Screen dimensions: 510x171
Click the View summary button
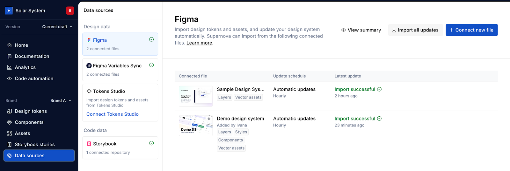click(x=361, y=30)
